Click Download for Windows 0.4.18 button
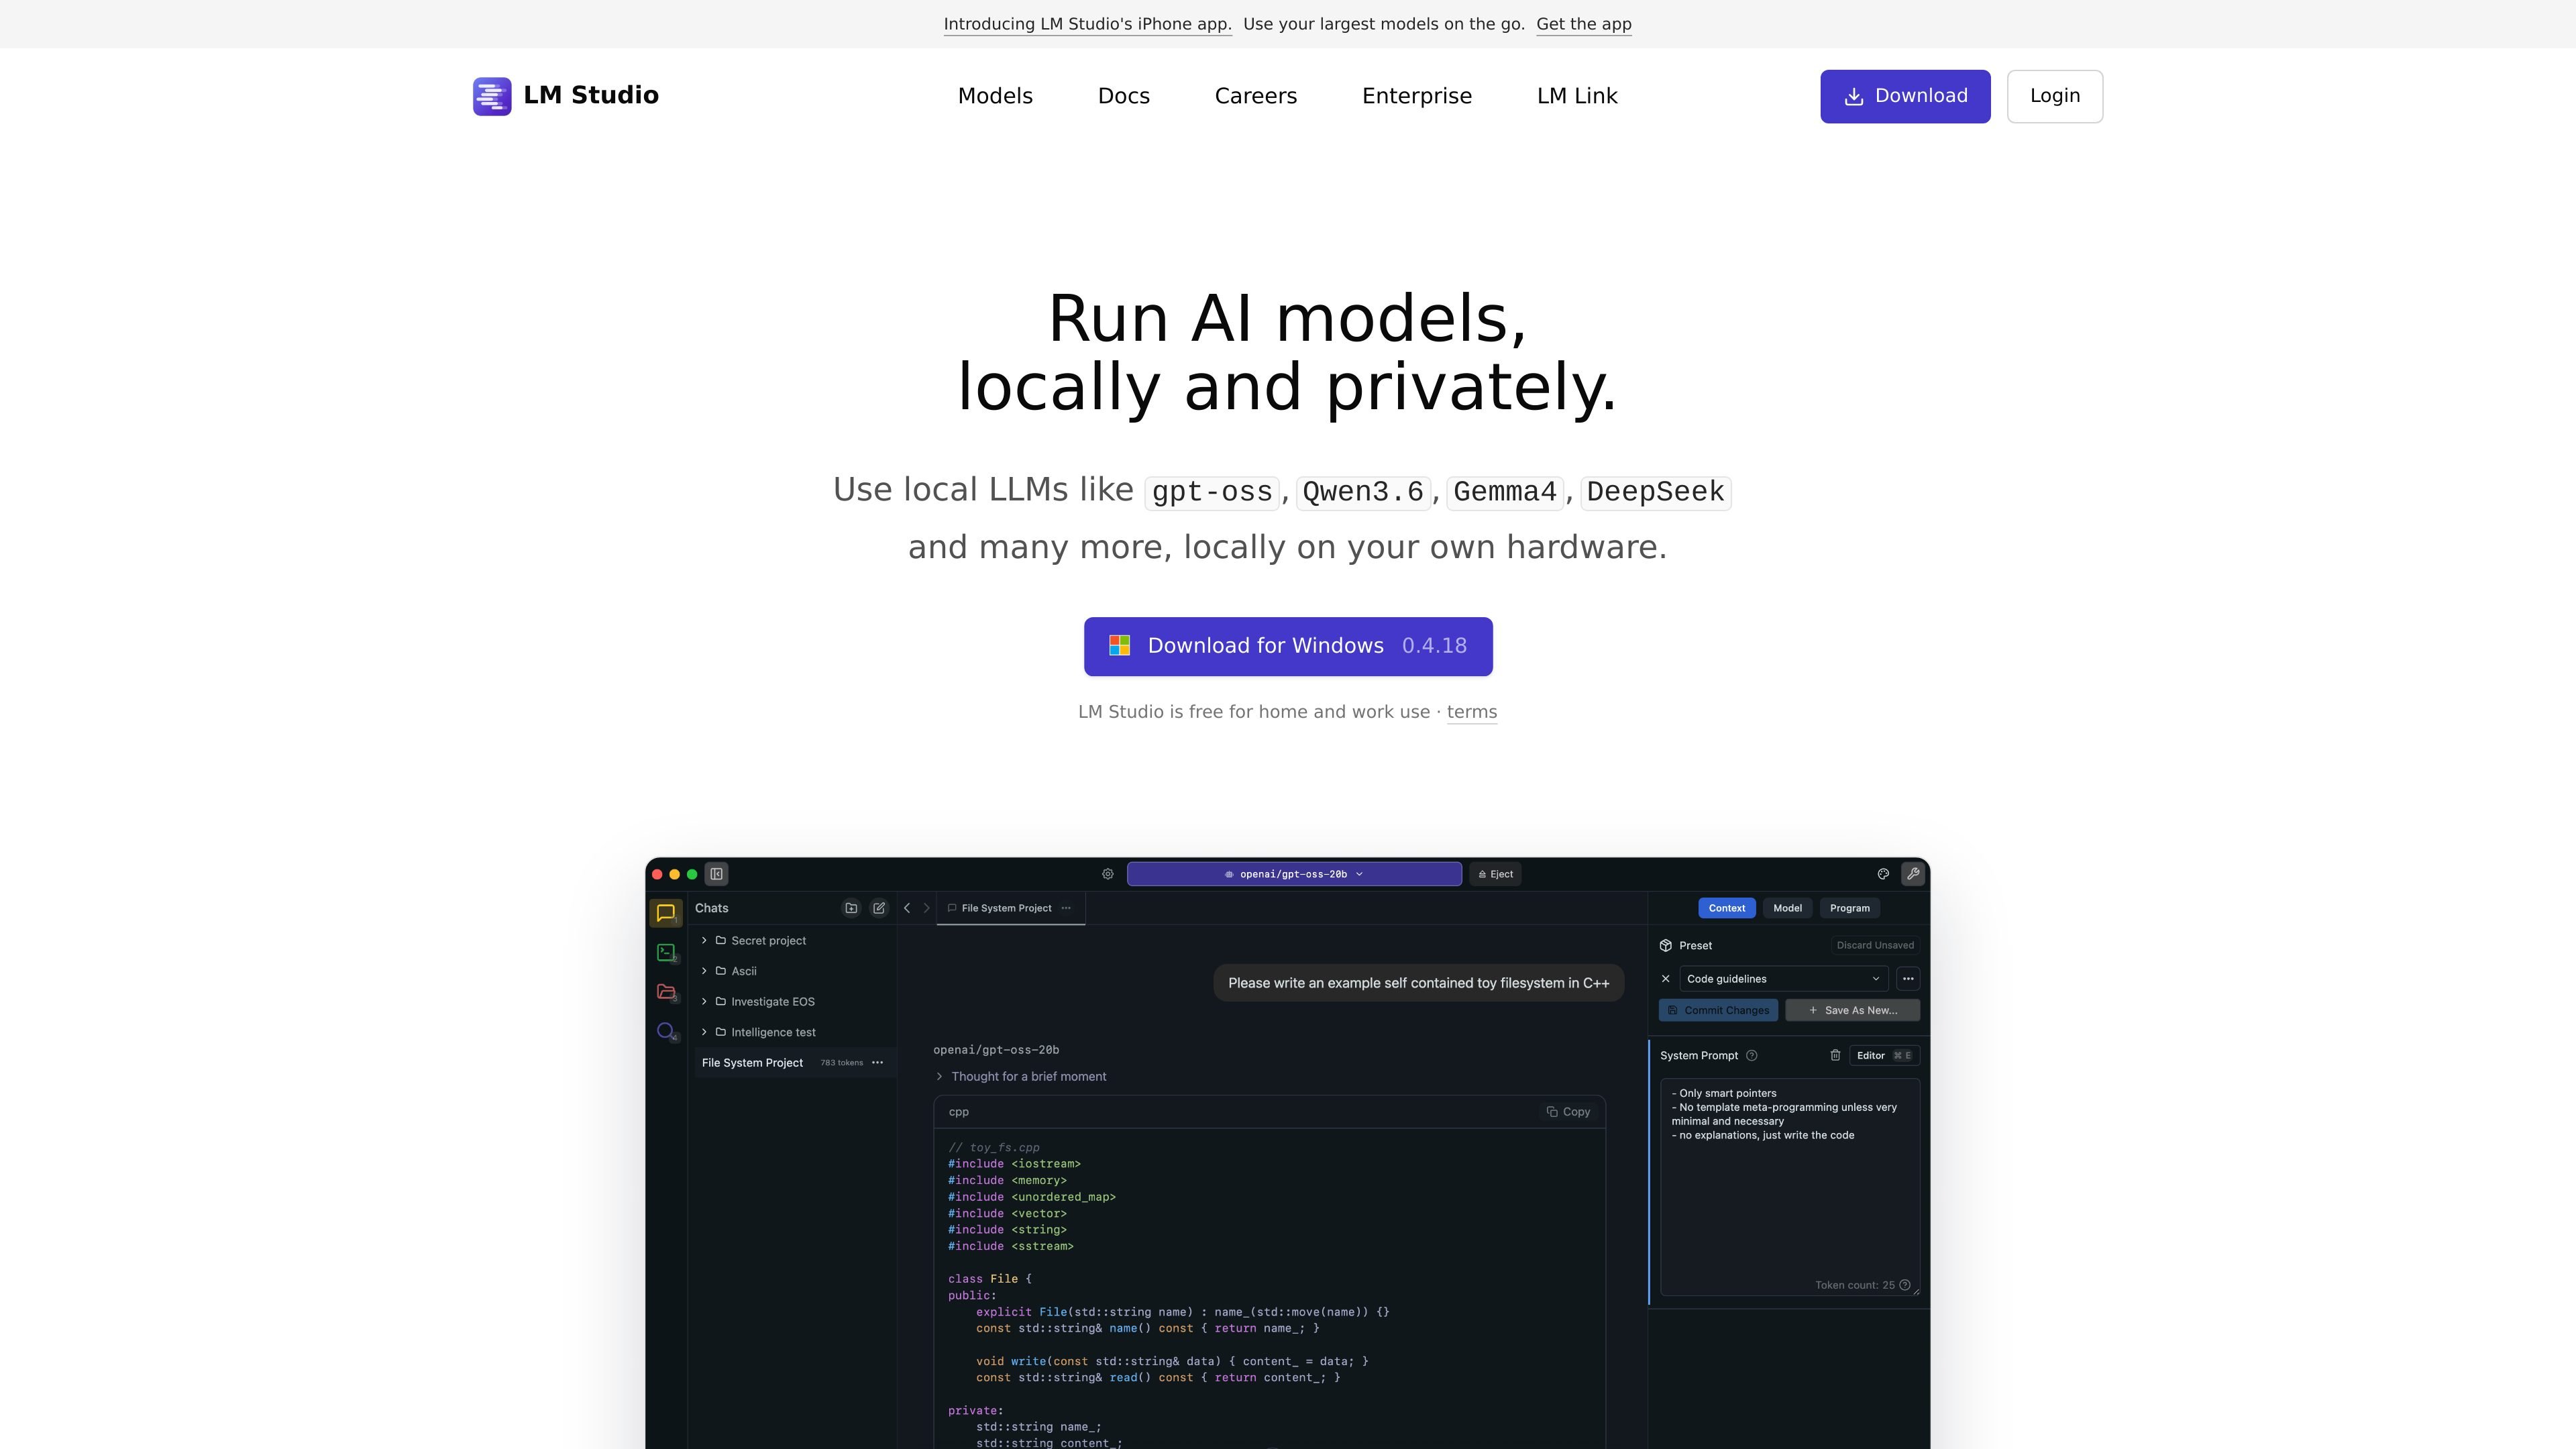The width and height of the screenshot is (2576, 1449). (1288, 646)
